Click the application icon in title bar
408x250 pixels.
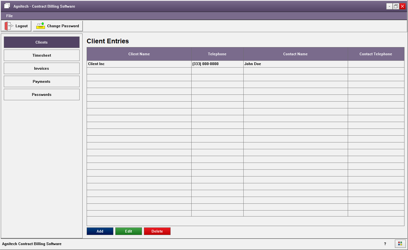pos(7,6)
